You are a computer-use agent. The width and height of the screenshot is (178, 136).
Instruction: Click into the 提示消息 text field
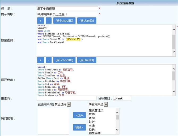[67, 14]
